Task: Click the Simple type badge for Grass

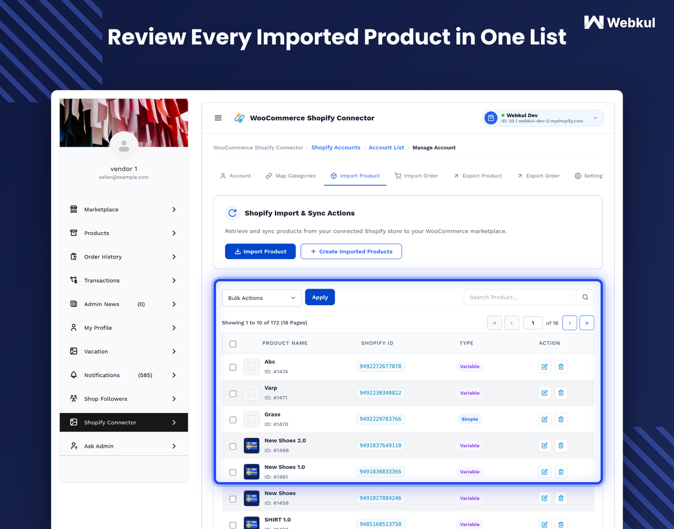Action: pos(469,419)
